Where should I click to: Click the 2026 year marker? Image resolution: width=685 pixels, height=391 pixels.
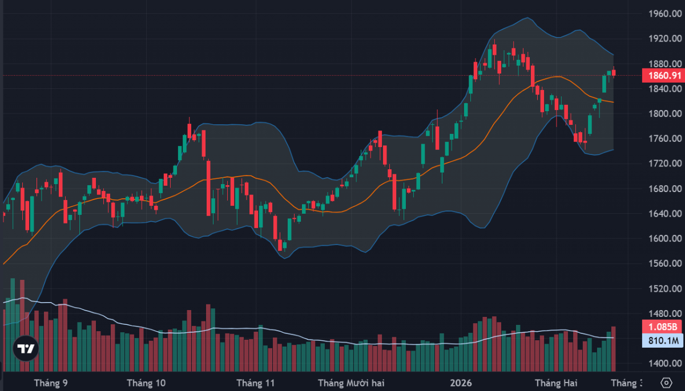pos(461,382)
